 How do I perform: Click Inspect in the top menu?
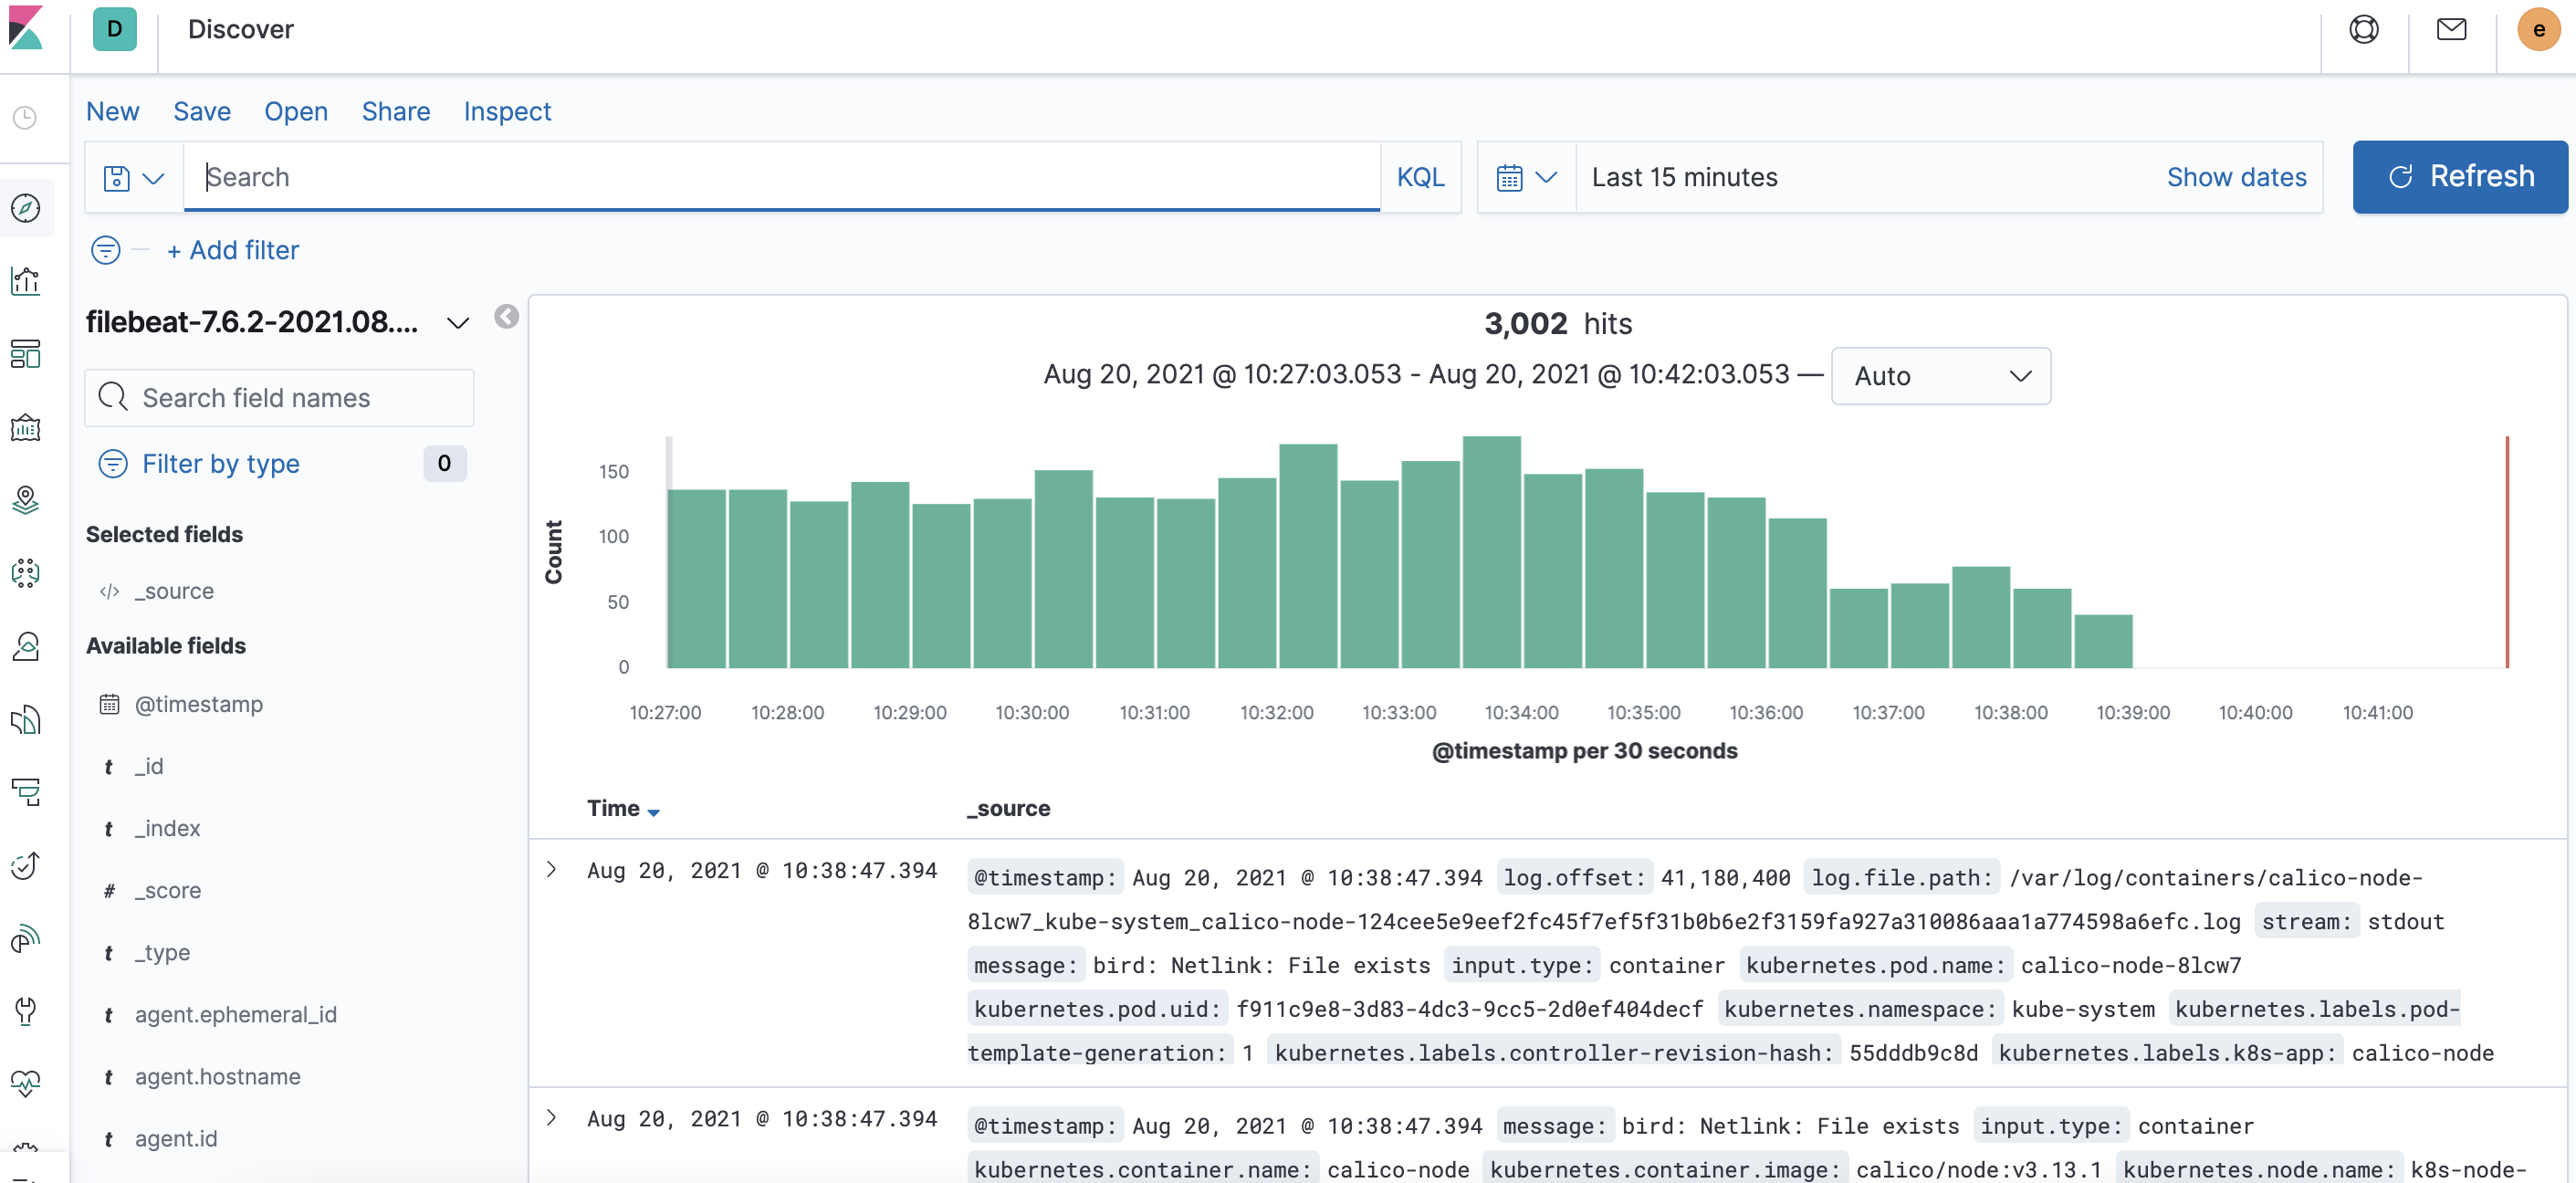click(x=507, y=111)
